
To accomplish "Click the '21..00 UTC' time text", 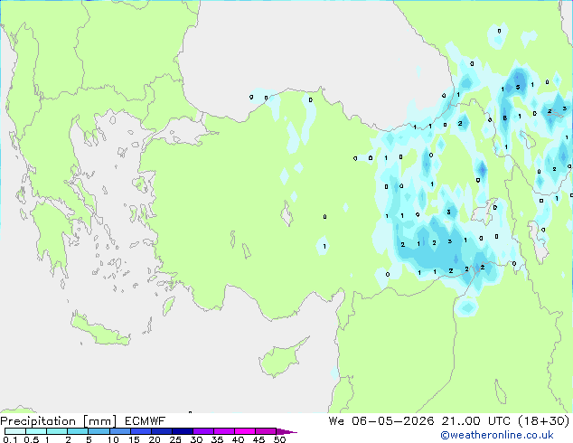I will [x=475, y=421].
